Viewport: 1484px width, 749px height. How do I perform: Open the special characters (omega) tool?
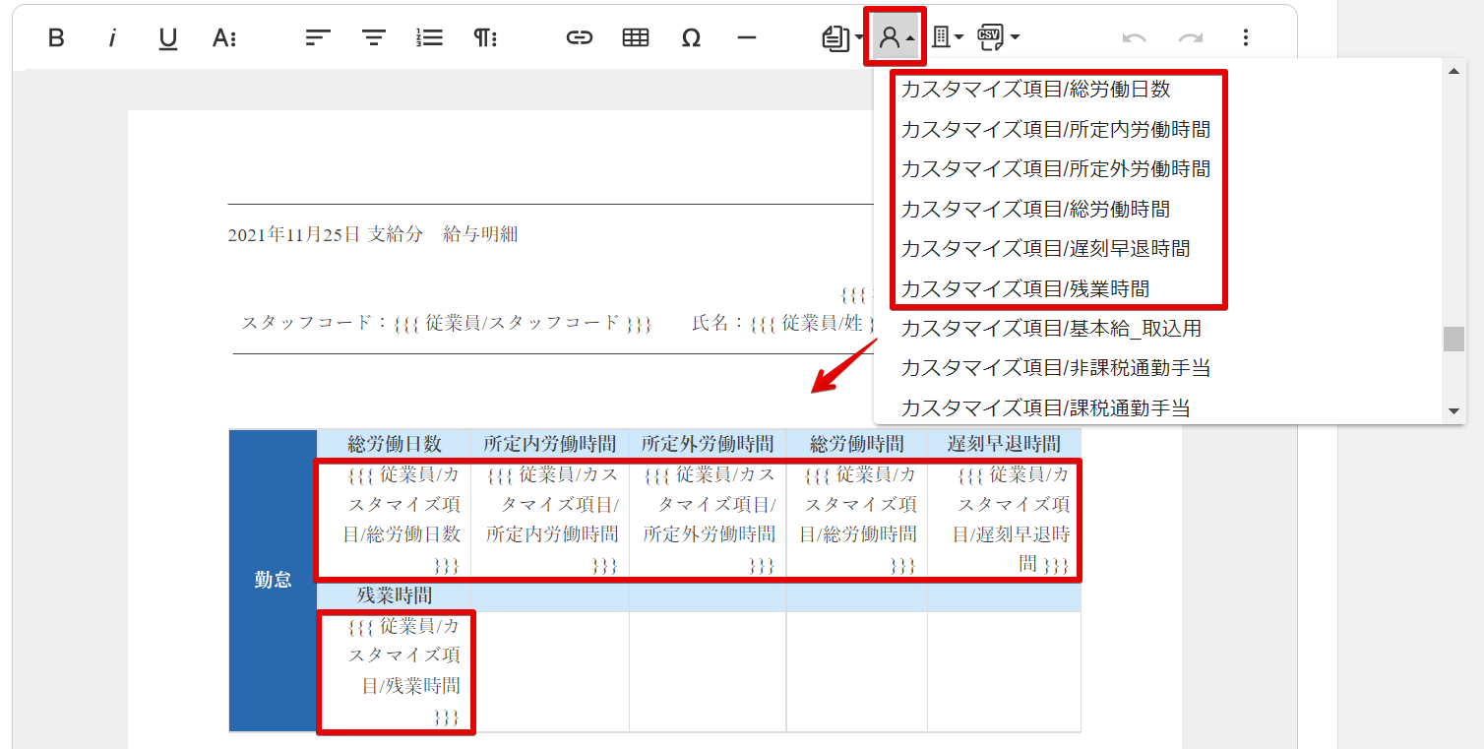(x=692, y=38)
